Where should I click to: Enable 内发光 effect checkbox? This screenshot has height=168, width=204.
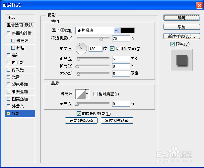point(8,70)
